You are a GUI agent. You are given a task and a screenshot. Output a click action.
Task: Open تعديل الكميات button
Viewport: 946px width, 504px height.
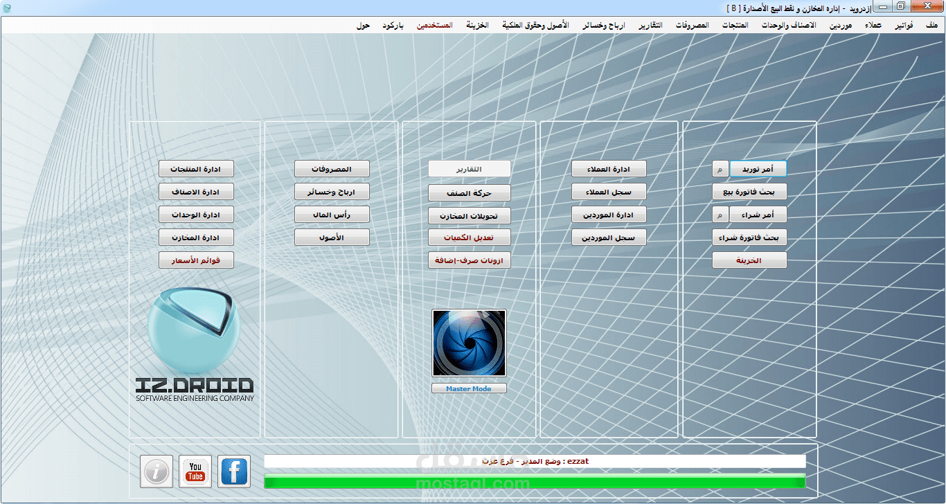click(x=469, y=237)
